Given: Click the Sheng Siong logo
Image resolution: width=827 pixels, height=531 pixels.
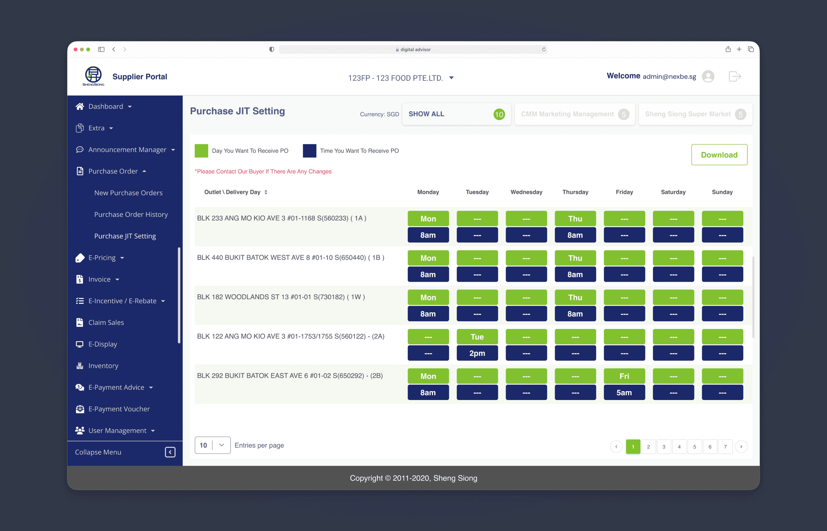Looking at the screenshot, I should [93, 76].
